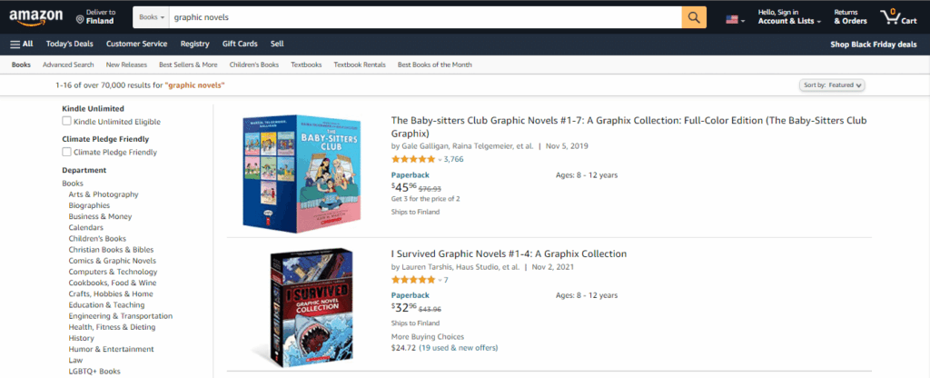Open the shopping cart icon
Image resolution: width=930 pixels, height=378 pixels.
coord(894,17)
